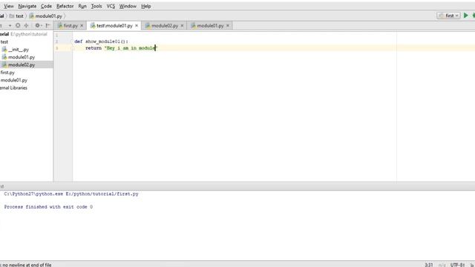Click the file icon beside module02.py in tree
Viewport: 475px width, 267px height.
pyautogui.click(x=4, y=65)
